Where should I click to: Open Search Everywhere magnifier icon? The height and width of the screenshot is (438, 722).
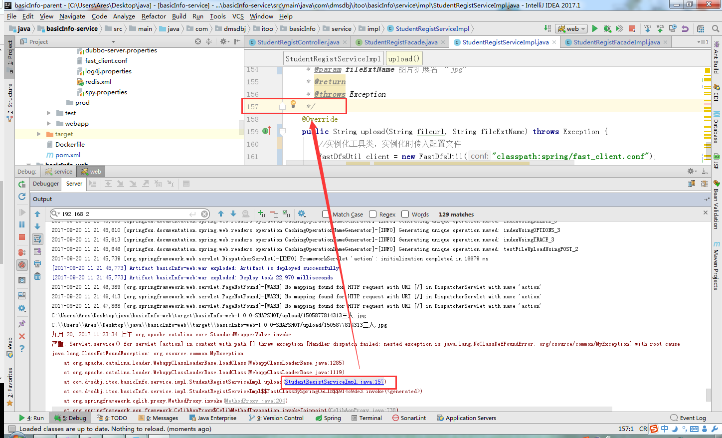coord(716,29)
